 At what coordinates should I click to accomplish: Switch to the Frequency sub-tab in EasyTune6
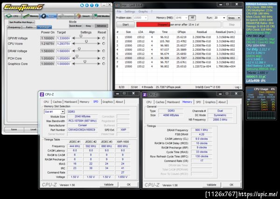point(14,27)
